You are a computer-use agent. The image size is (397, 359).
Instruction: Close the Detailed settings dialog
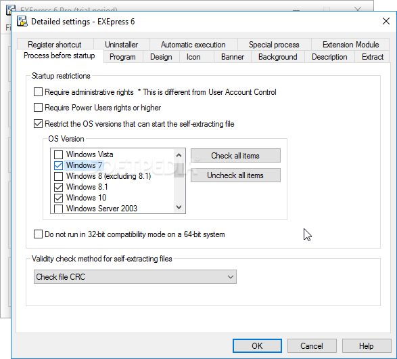tap(386, 21)
